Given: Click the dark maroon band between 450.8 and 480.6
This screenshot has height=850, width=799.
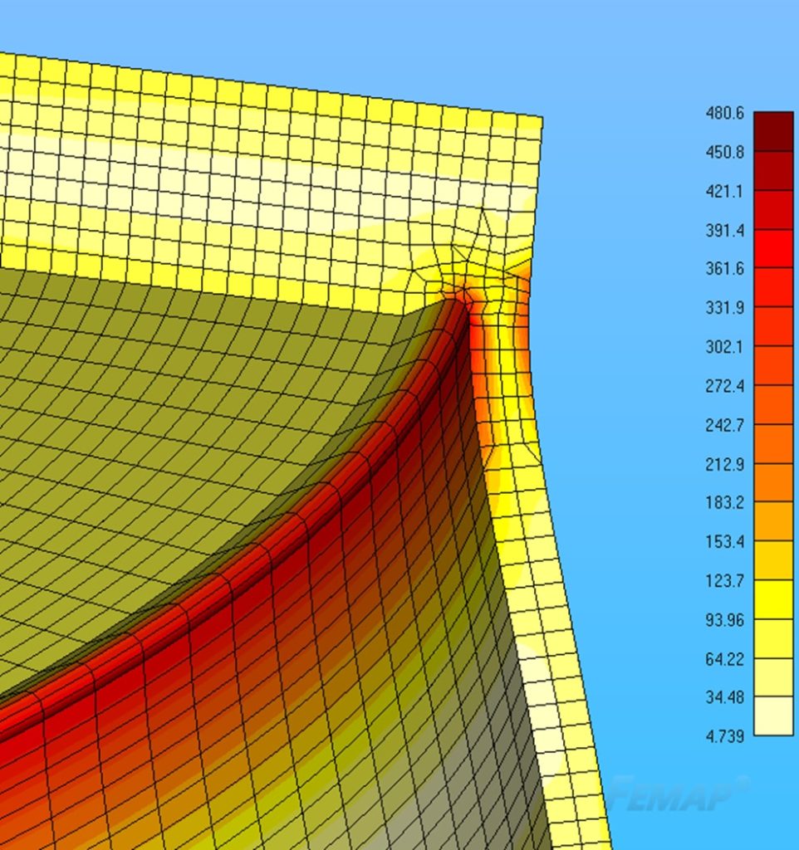Looking at the screenshot, I should (773, 132).
